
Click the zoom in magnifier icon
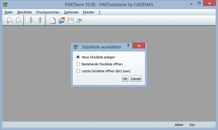pos(10,21)
